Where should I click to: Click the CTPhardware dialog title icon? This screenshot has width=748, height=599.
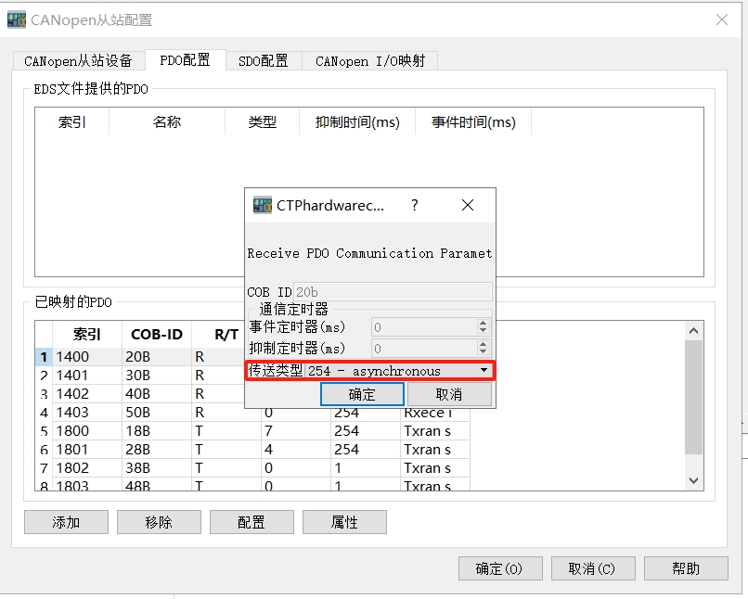[x=263, y=205]
